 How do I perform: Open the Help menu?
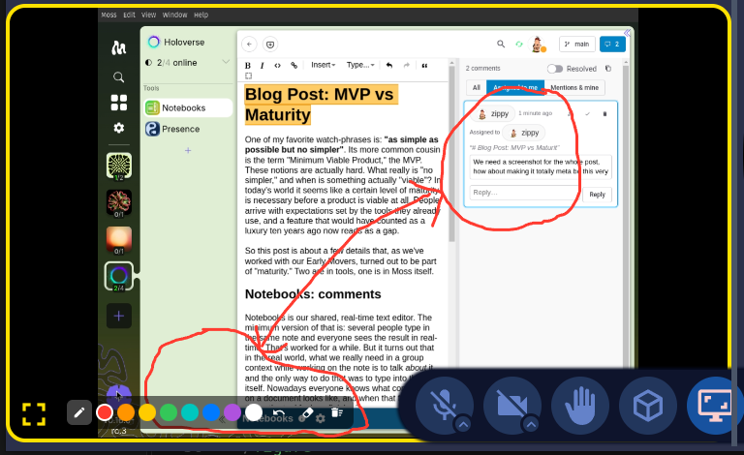click(x=201, y=15)
